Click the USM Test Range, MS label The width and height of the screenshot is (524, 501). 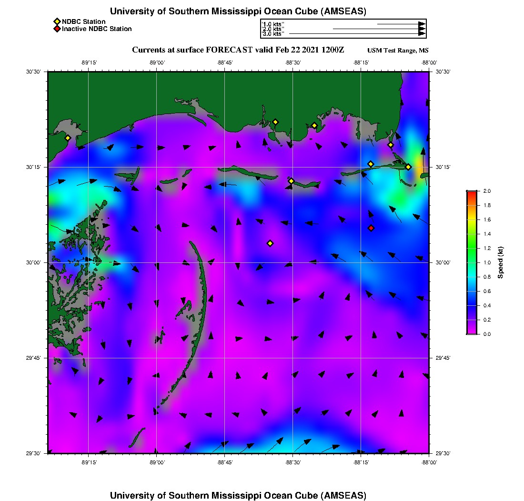398,51
